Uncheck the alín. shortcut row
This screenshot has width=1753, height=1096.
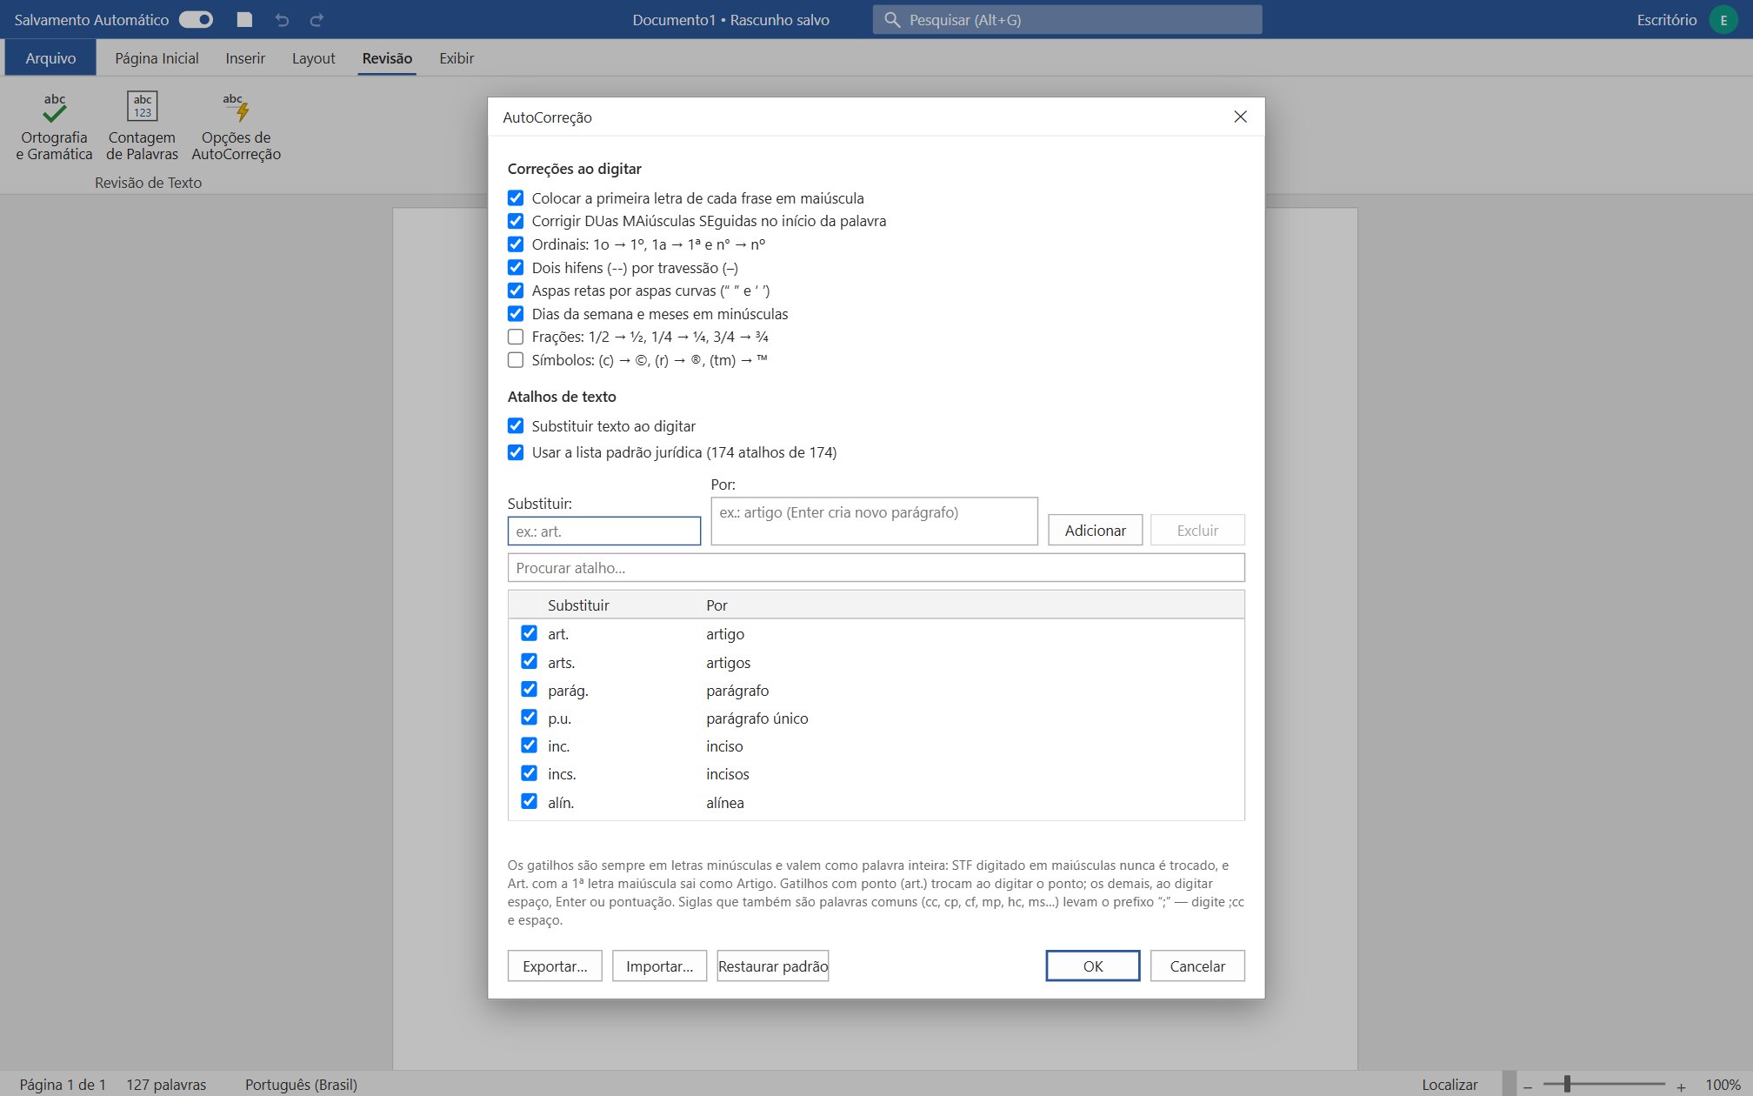[529, 801]
